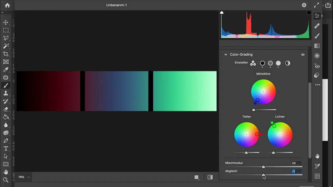The height and width of the screenshot is (187, 333).
Task: Toggle full screen mode arrows
Action: (x=316, y=5)
